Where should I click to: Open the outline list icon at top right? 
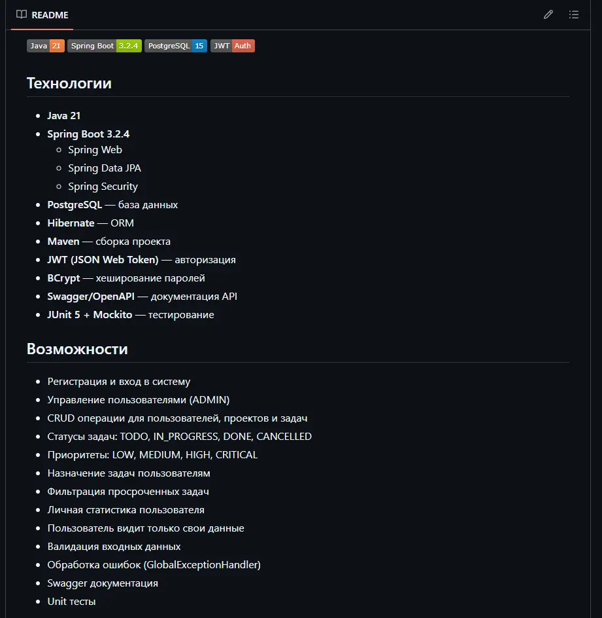tap(573, 14)
